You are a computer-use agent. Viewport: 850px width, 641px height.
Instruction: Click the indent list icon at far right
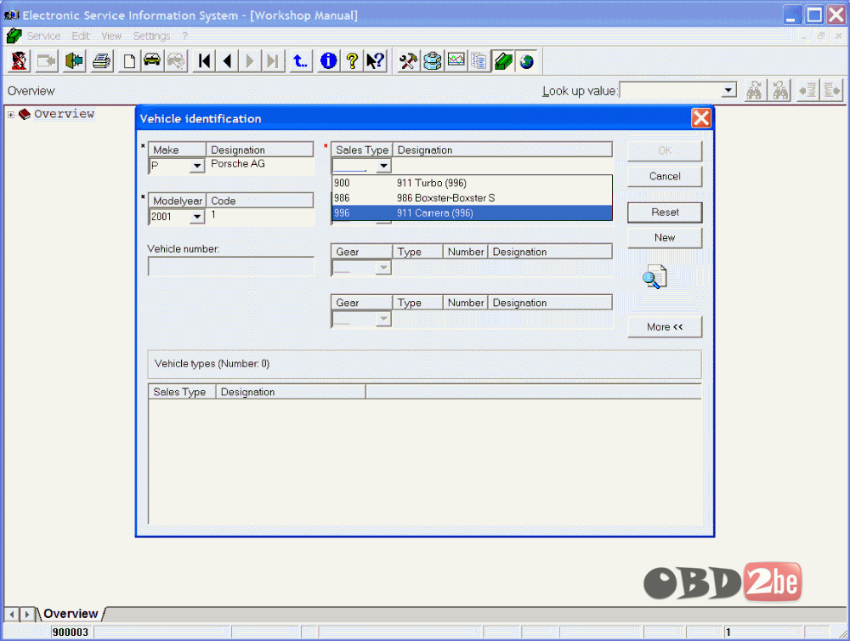(x=831, y=90)
